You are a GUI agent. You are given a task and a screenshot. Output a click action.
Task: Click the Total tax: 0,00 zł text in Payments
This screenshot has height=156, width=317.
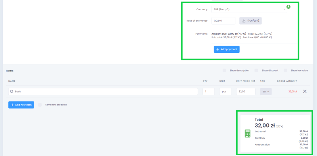257,37
